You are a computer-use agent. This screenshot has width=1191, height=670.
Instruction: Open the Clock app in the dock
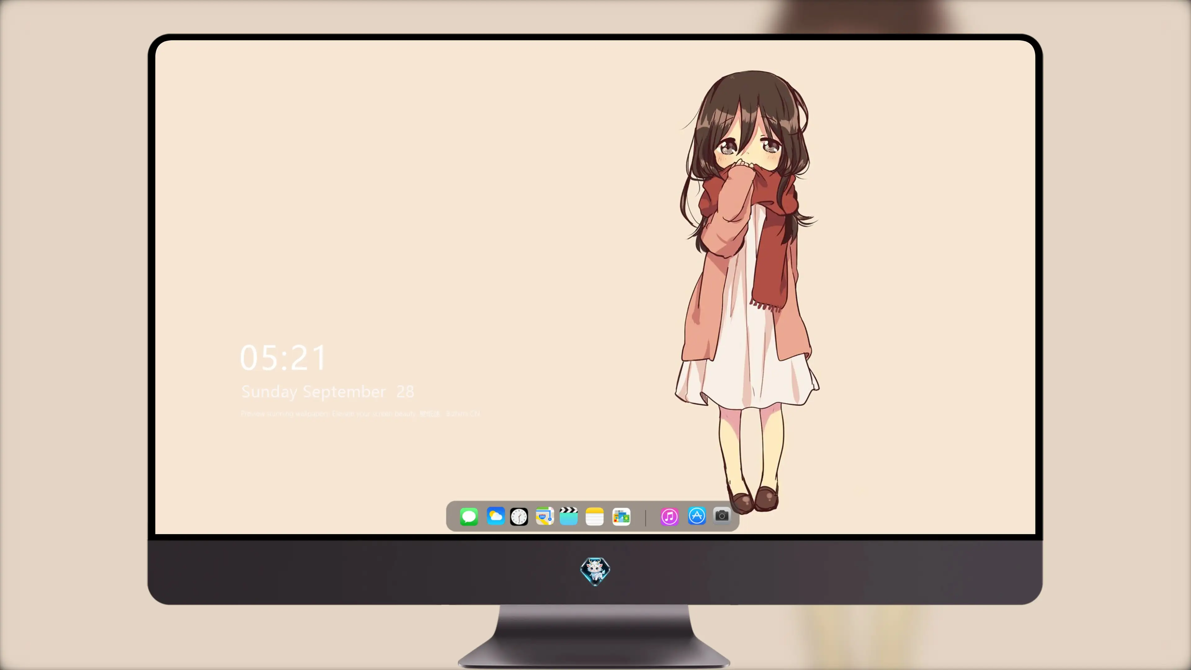click(519, 516)
